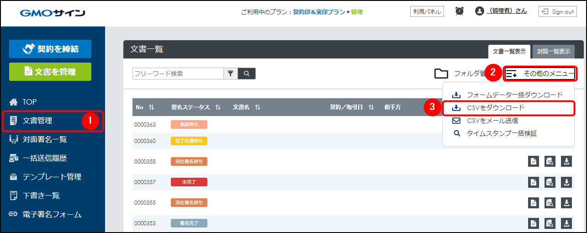Open the その他のメニュー dropdown
Image resolution: width=587 pixels, height=233 pixels.
540,74
